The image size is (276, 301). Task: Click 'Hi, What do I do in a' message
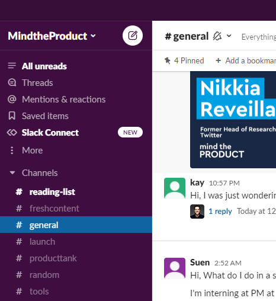click(233, 276)
